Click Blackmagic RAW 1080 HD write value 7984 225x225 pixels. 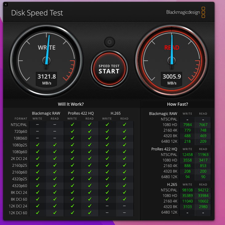tap(187, 125)
